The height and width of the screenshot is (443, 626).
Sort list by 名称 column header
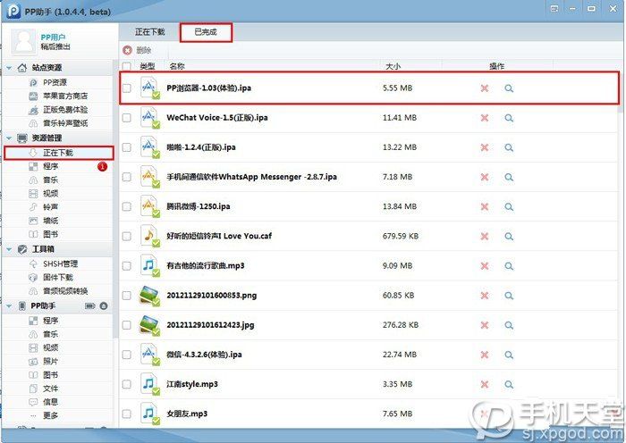pyautogui.click(x=177, y=66)
